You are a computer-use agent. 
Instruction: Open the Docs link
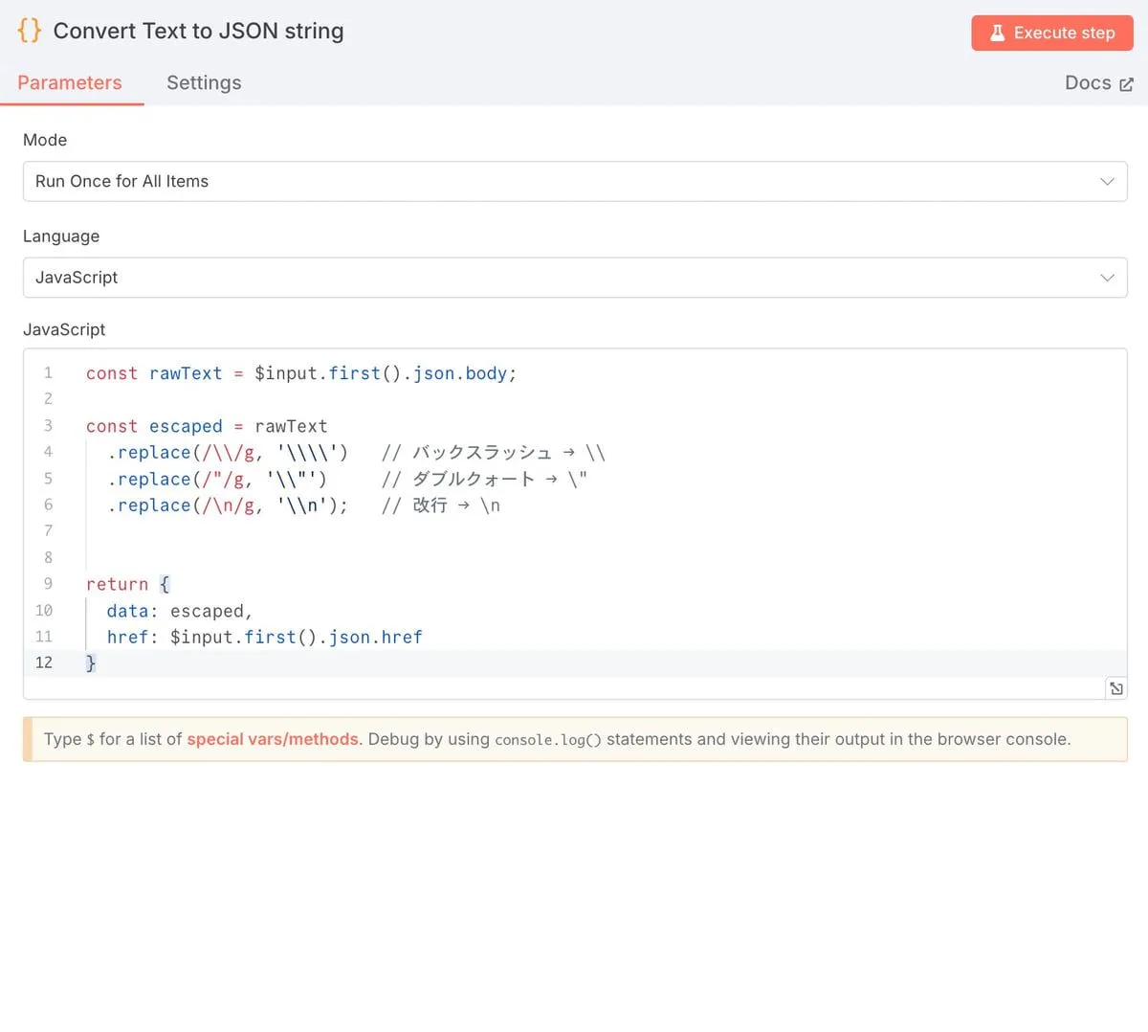[x=1088, y=83]
